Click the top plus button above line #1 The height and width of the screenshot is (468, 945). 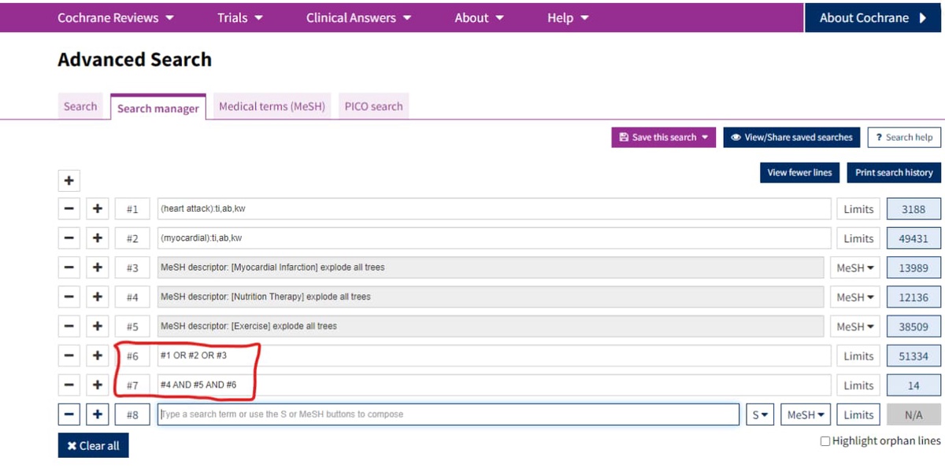click(69, 180)
